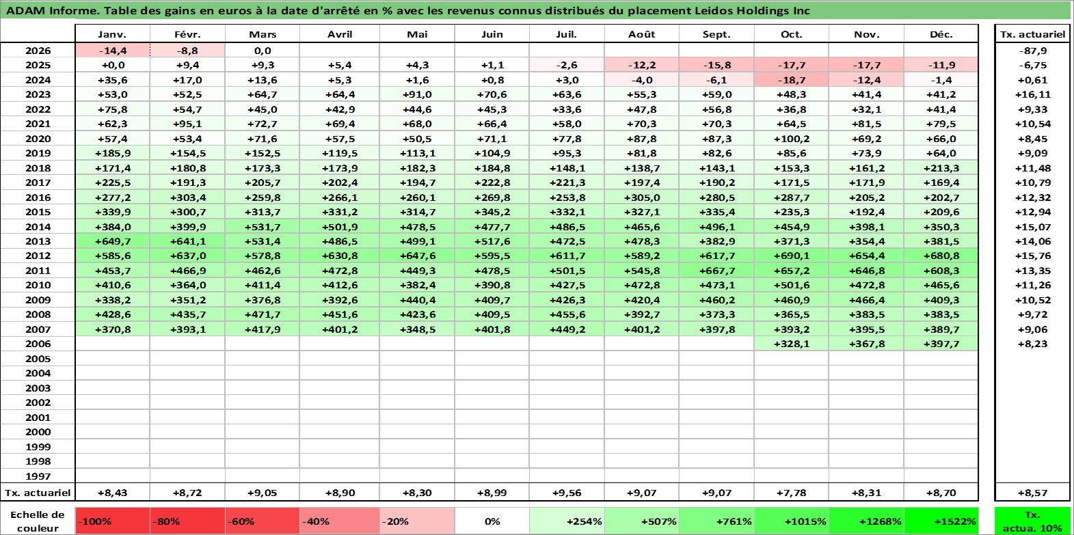The width and height of the screenshot is (1074, 535).
Task: Select the +455,6 cell in row 2008
Action: (566, 314)
